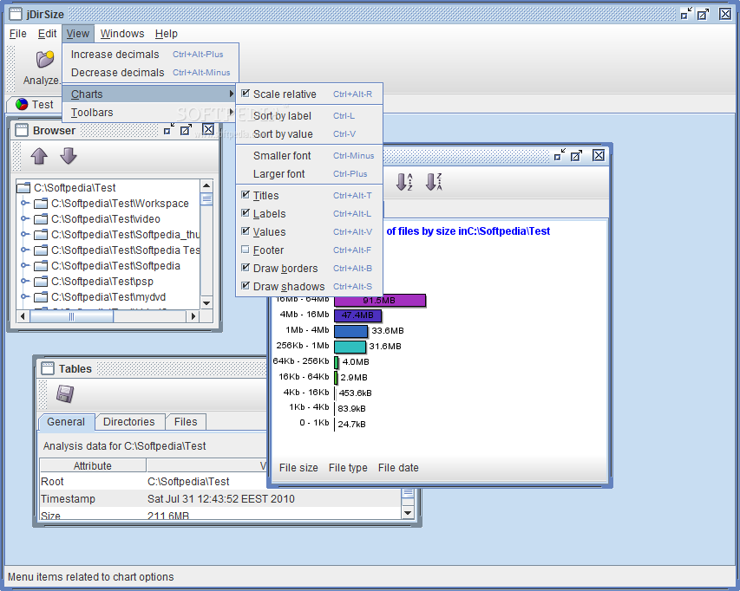Screen dimensions: 740x591
Task: Switch to the Directories tab
Action: (x=129, y=422)
